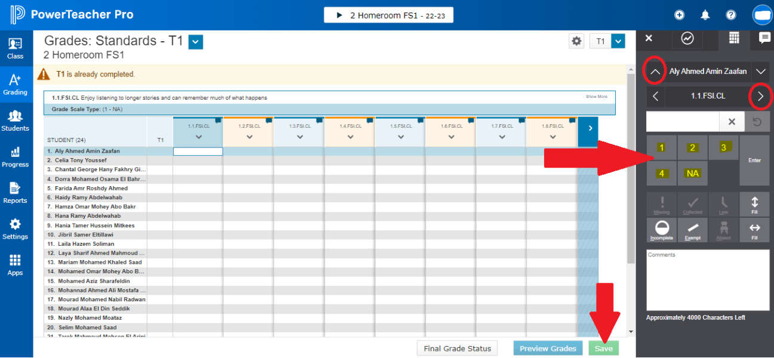Expand the 1.1.FSI.CL column menu
The width and height of the screenshot is (774, 358).
click(198, 137)
